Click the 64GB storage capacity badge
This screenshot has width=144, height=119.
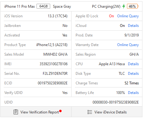click(x=43, y=6)
